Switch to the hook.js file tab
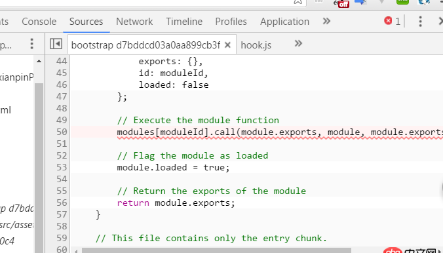Screen dimensions: 443x253 click(x=256, y=45)
